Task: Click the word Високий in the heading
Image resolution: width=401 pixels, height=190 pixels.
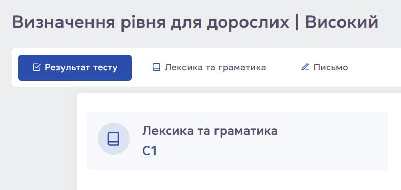Action: click(x=342, y=22)
